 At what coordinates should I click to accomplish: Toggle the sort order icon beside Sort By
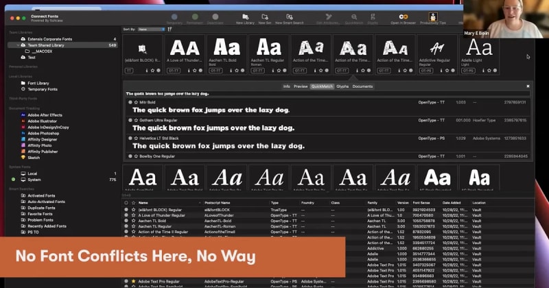[x=170, y=29]
